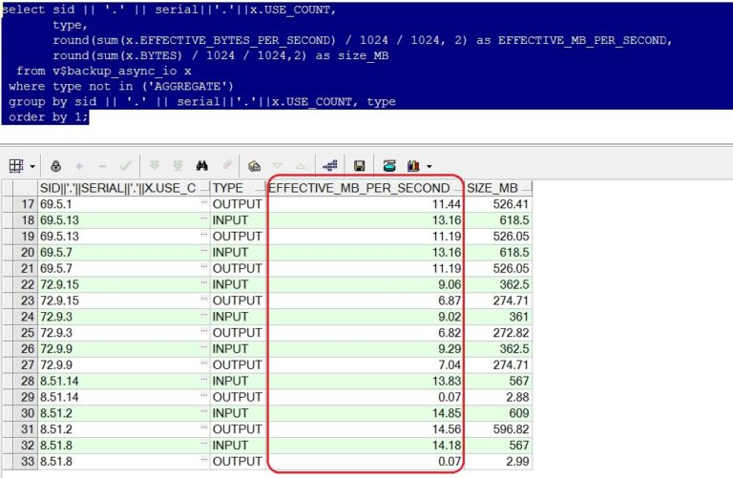733x478 pixels.
Task: Open the ellipsis cell button in row 17
Action: point(204,202)
